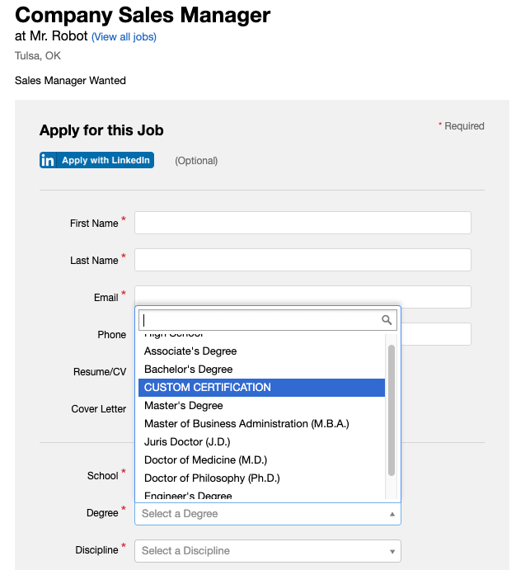Click the degree list scrollbar thumb
Viewport: 516px width, 570px height.
click(391, 411)
